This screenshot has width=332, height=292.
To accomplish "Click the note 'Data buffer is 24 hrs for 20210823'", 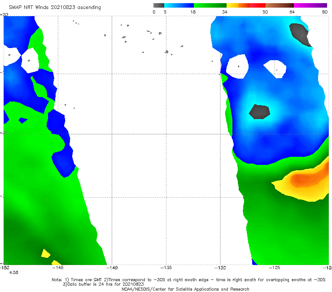I will pyautogui.click(x=103, y=284).
